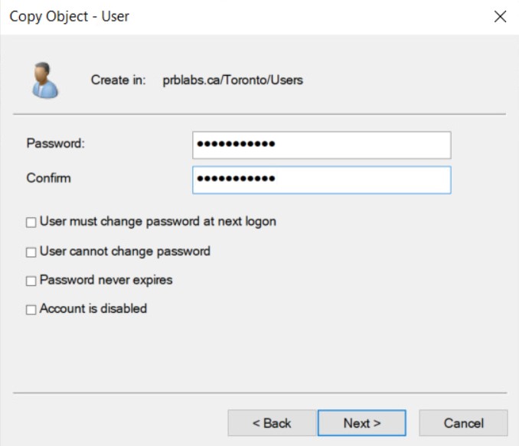Go back with the Back button

(x=272, y=423)
